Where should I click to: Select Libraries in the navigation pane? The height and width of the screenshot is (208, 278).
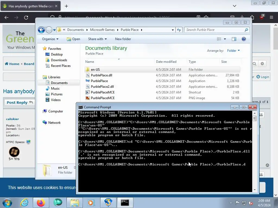click(54, 77)
